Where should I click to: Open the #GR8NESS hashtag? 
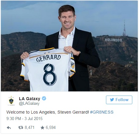(x=102, y=112)
